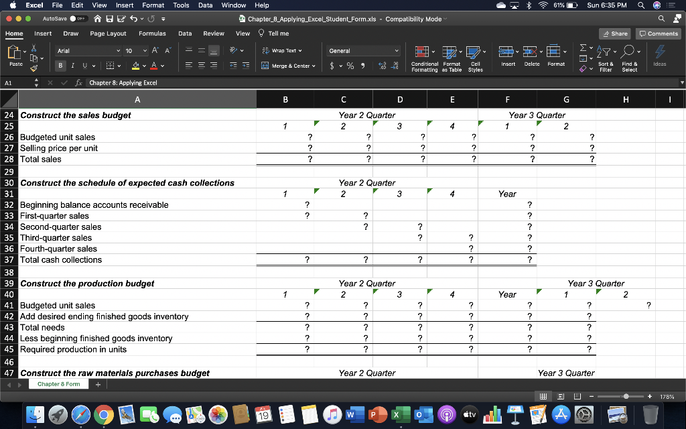Click the Share button
This screenshot has height=429, width=686.
[x=614, y=33]
